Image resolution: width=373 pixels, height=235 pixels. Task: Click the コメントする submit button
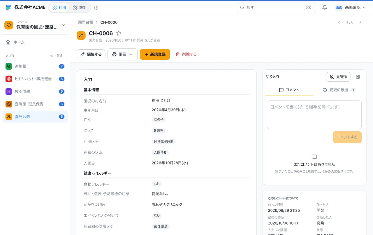pos(347,137)
